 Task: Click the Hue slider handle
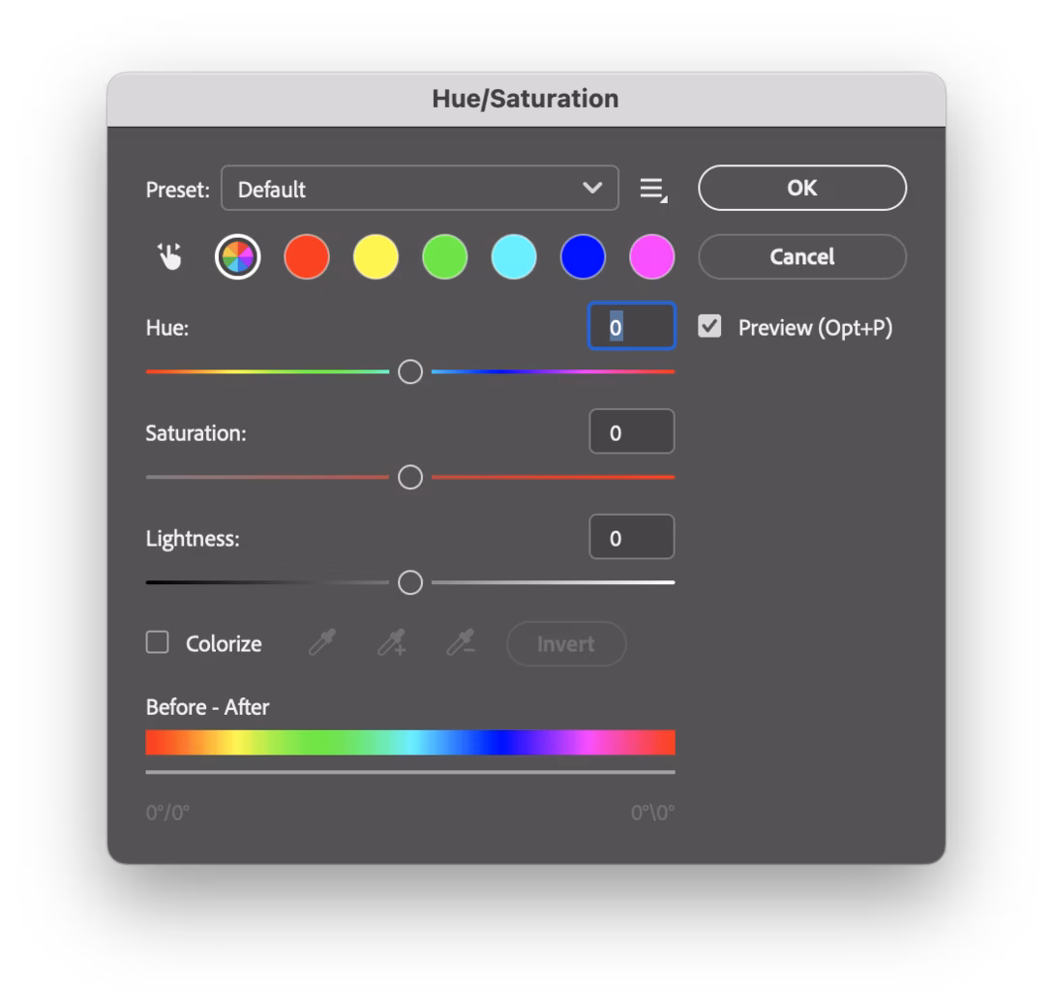pos(410,371)
